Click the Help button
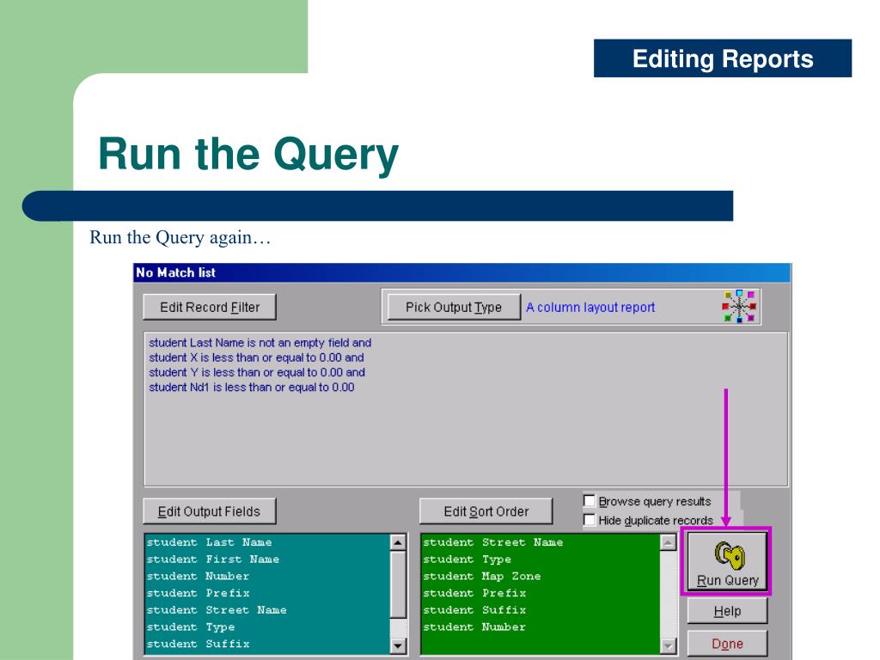This screenshot has height=660, width=880. point(727,611)
